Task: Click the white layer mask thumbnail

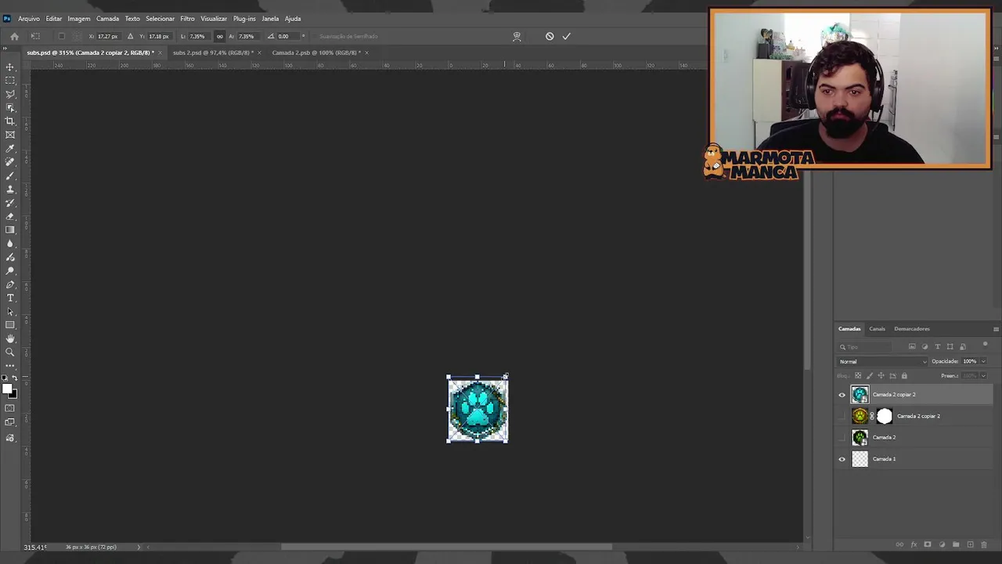Action: 884,416
